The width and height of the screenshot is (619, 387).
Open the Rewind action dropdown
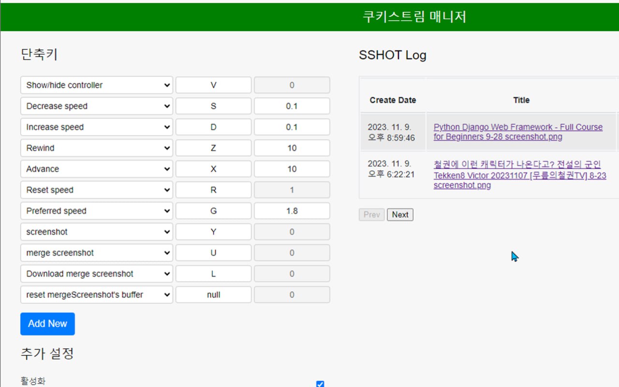point(97,148)
